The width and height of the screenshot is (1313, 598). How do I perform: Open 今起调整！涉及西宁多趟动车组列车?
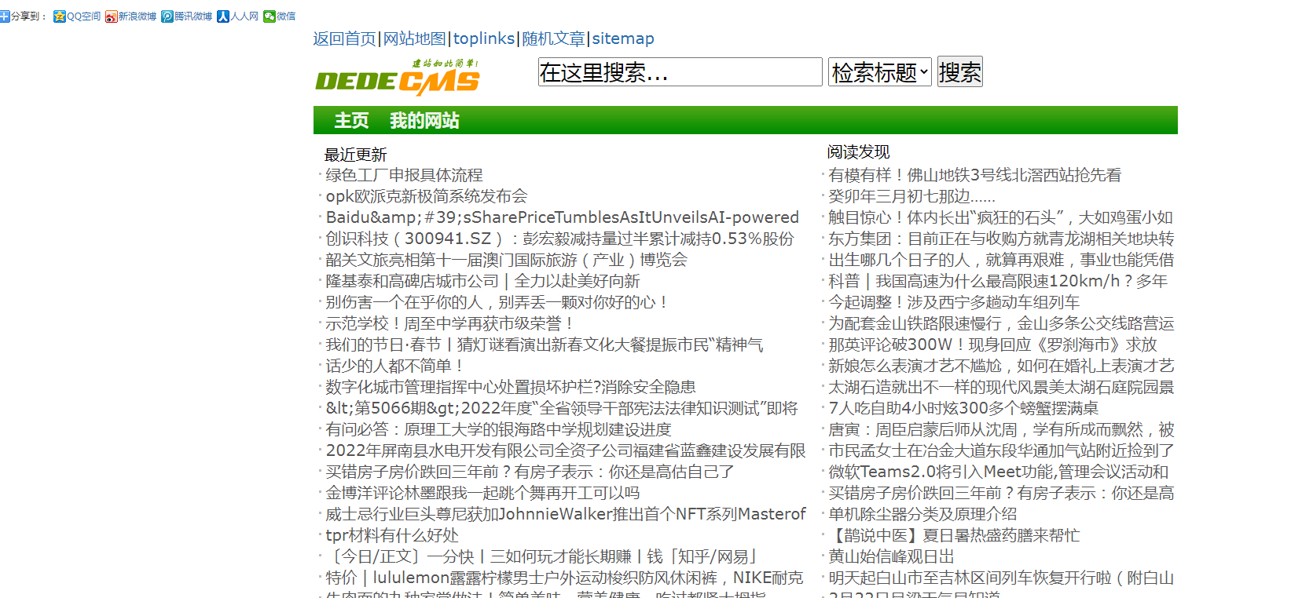tap(954, 302)
